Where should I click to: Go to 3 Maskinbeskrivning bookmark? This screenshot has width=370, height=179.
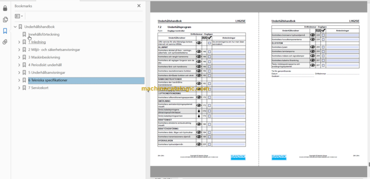[44, 57]
